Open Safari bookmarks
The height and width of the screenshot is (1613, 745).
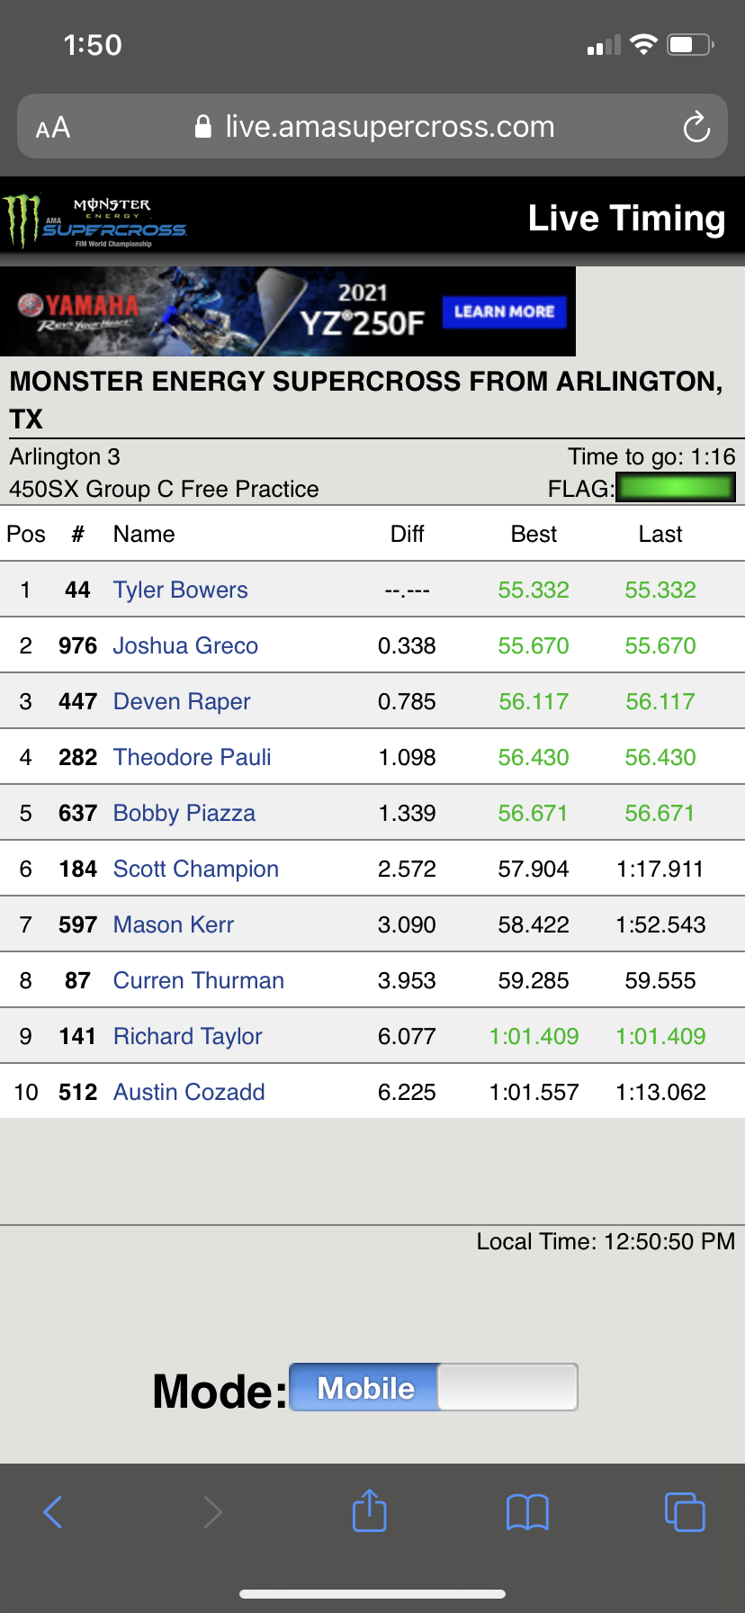(527, 1512)
